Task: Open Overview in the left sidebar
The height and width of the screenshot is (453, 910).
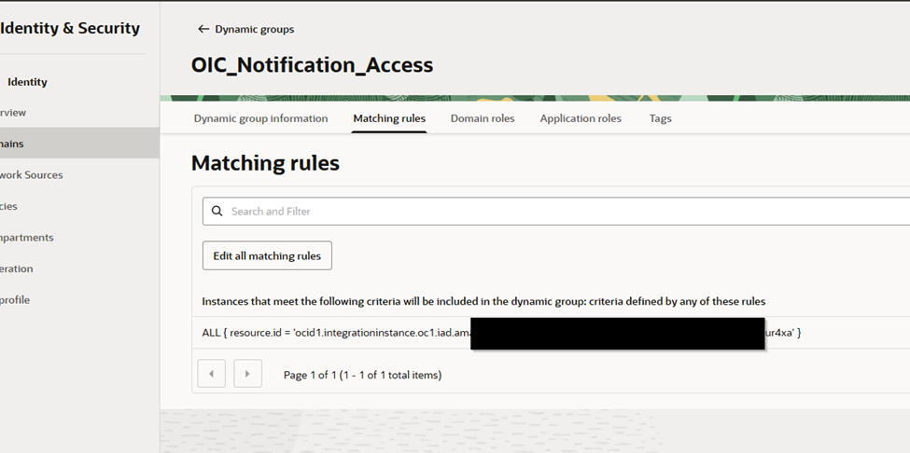Action: point(14,113)
